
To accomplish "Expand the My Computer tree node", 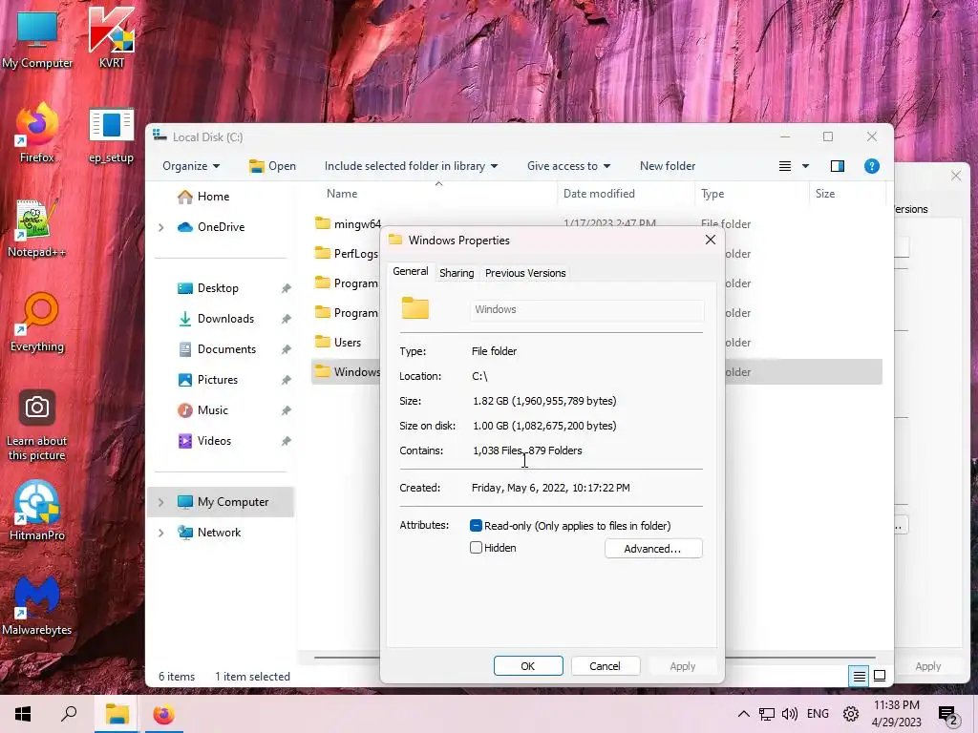I will pos(160,502).
